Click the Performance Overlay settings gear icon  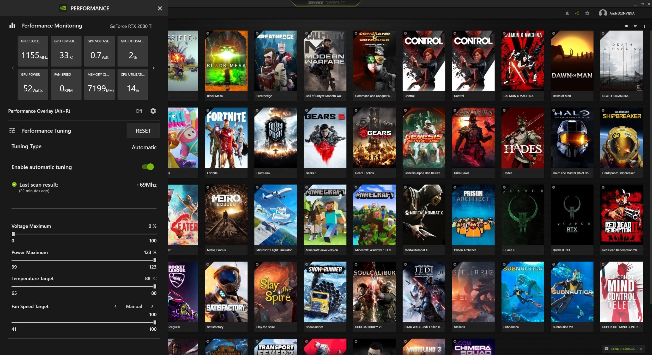point(153,111)
